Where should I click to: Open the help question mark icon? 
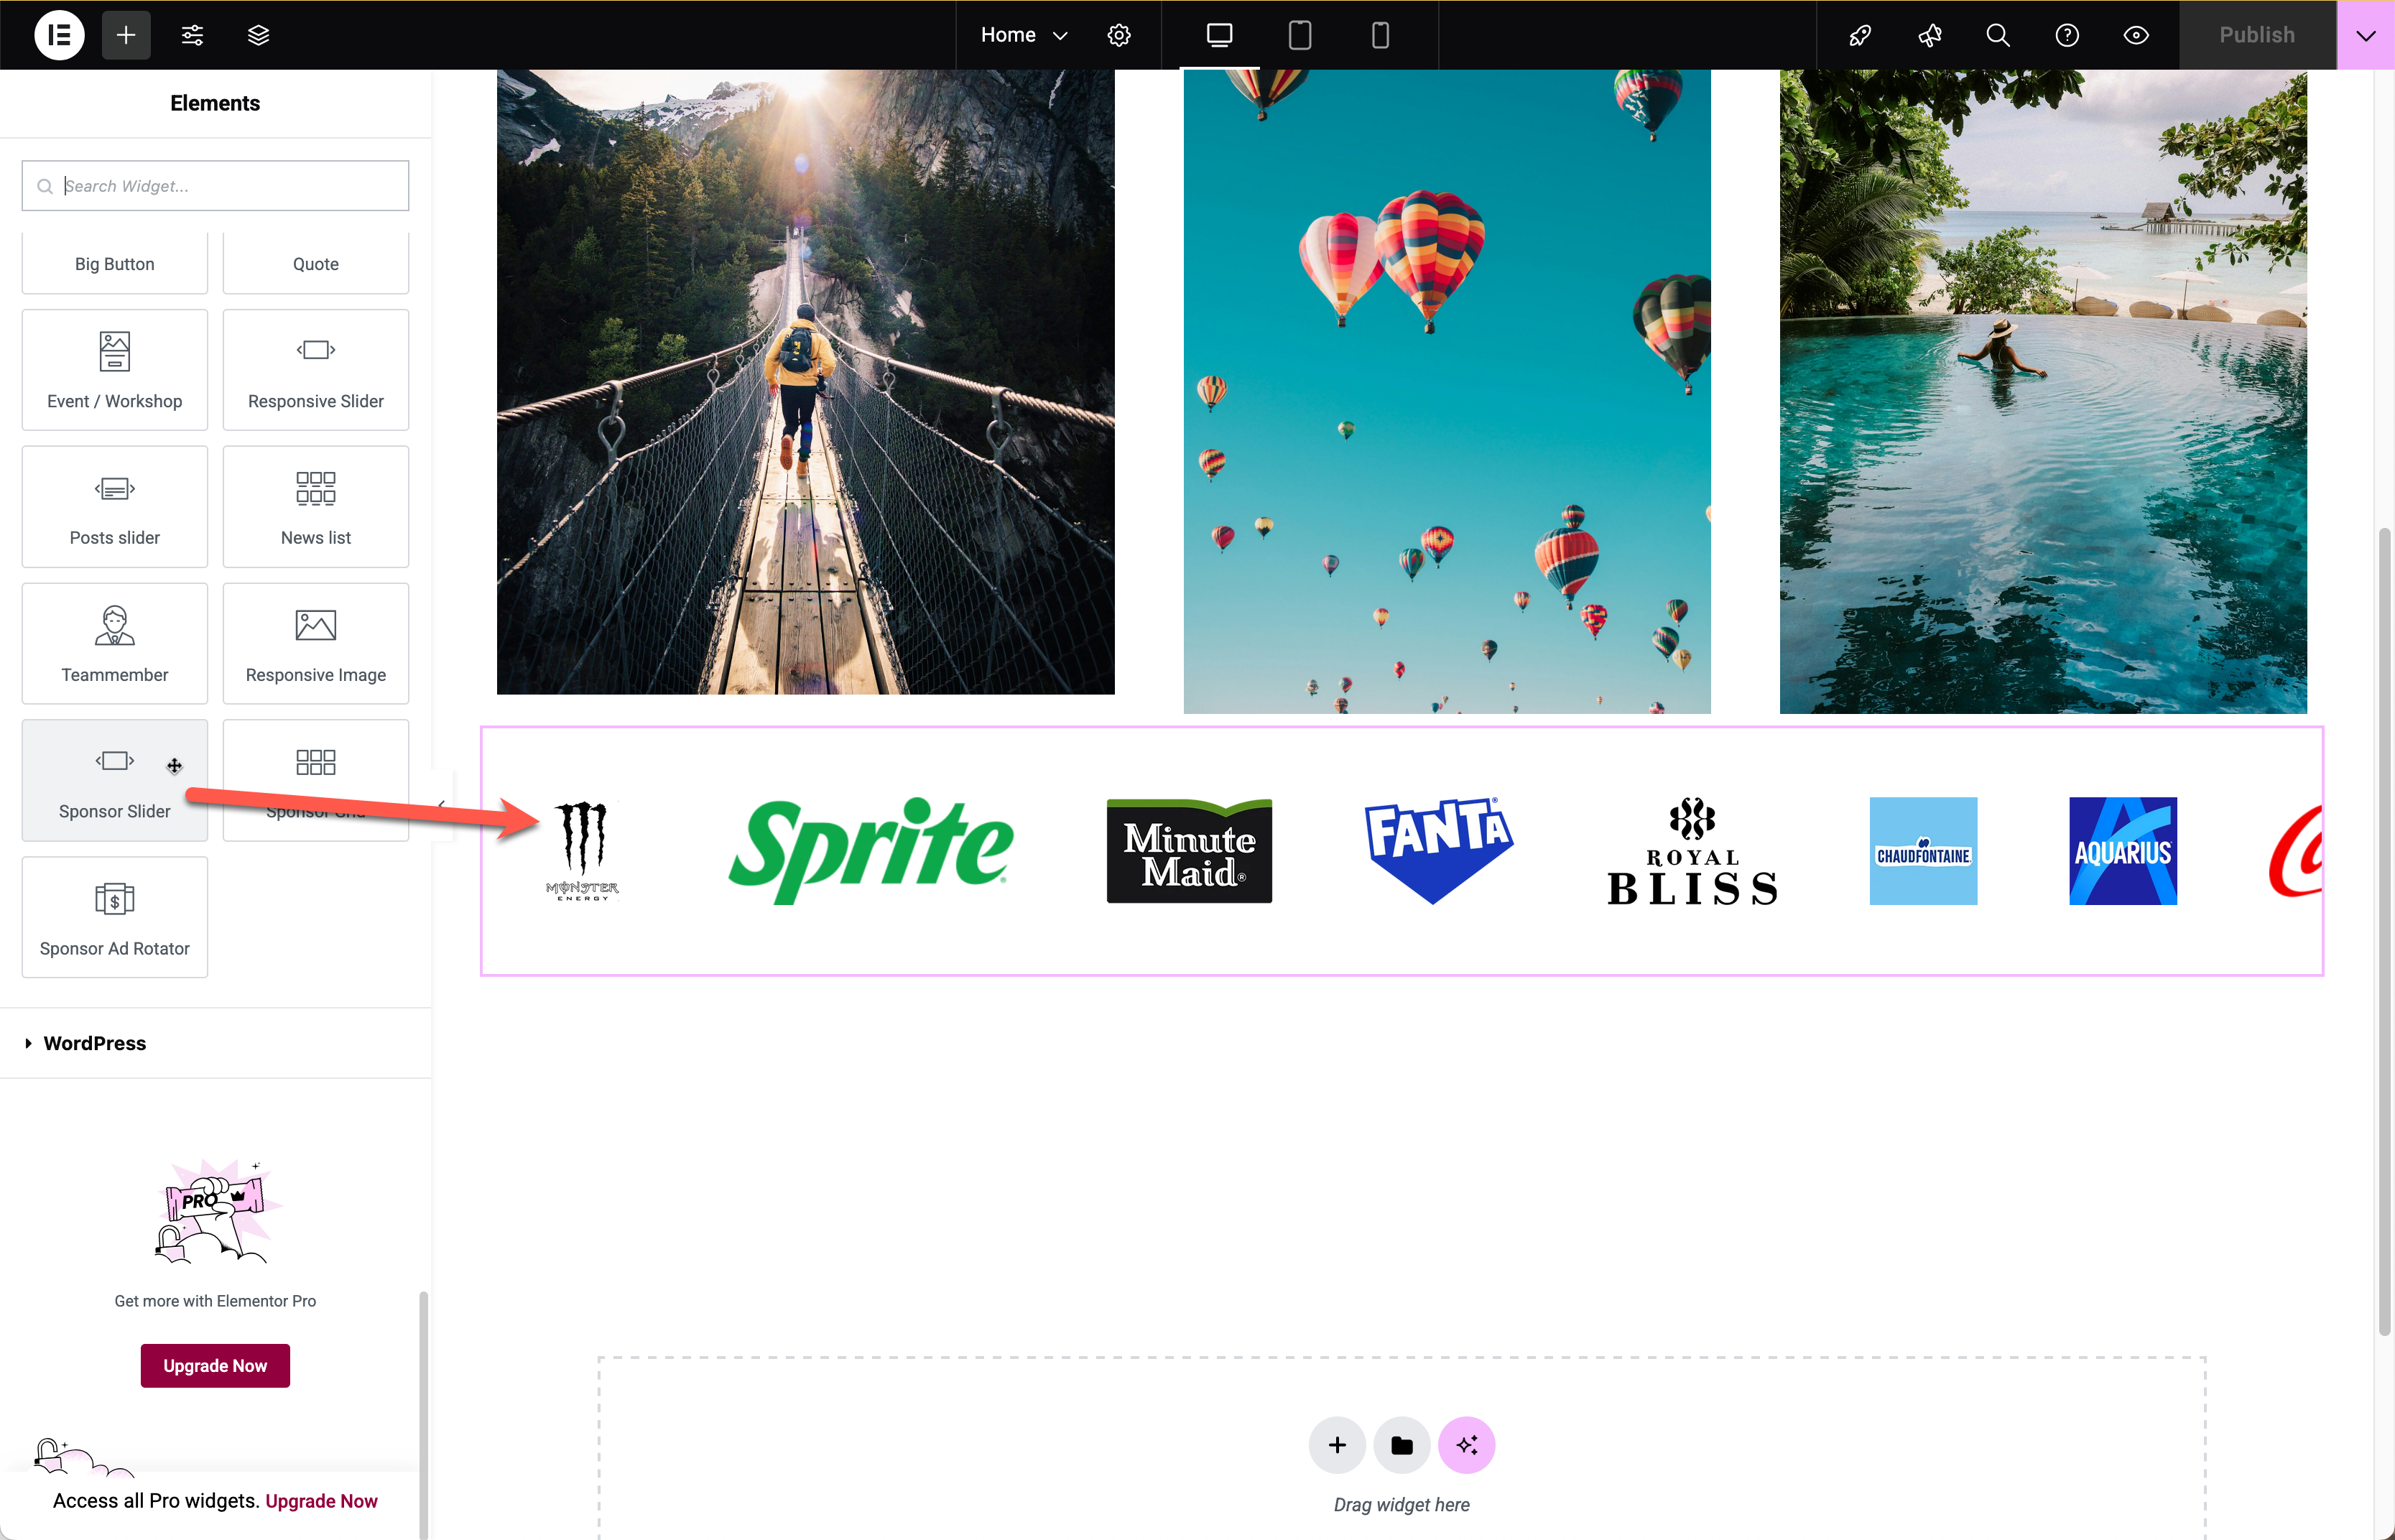point(2067,35)
